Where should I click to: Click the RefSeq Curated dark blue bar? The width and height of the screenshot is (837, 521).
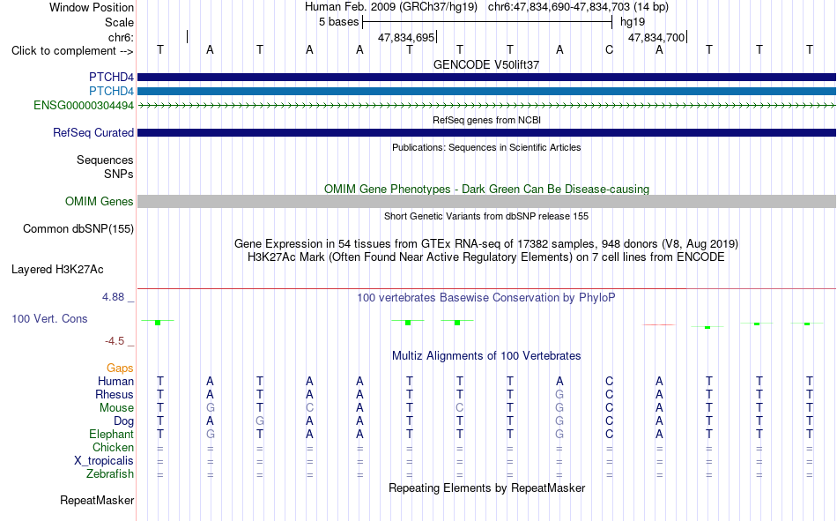point(487,132)
